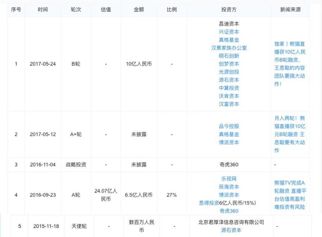Select the date 2016-11-04 cell
Screen dimensions: 322x237
pos(43,164)
